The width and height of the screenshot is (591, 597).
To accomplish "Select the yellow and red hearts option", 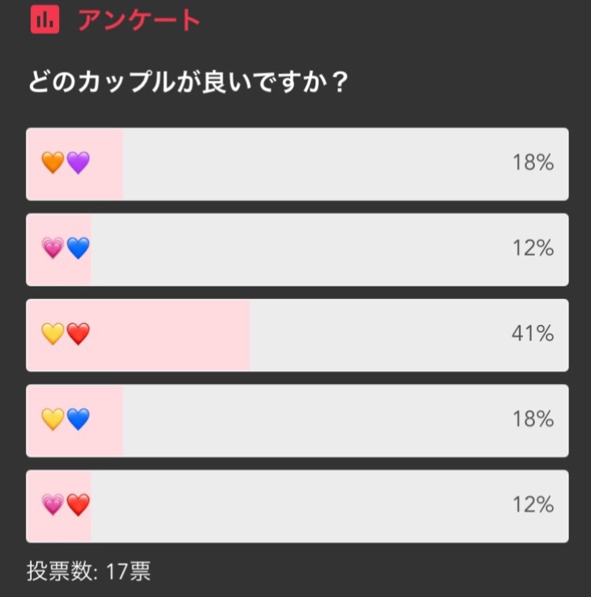I will click(297, 335).
